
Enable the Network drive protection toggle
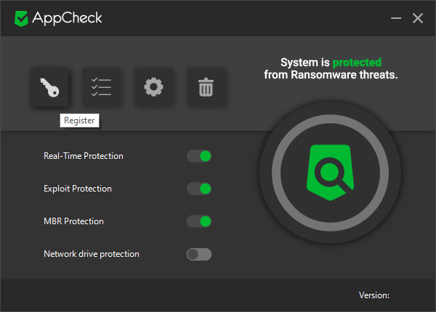point(199,254)
